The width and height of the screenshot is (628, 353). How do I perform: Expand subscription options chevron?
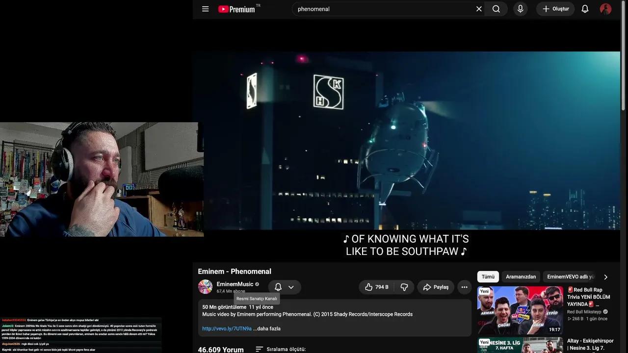(x=291, y=287)
